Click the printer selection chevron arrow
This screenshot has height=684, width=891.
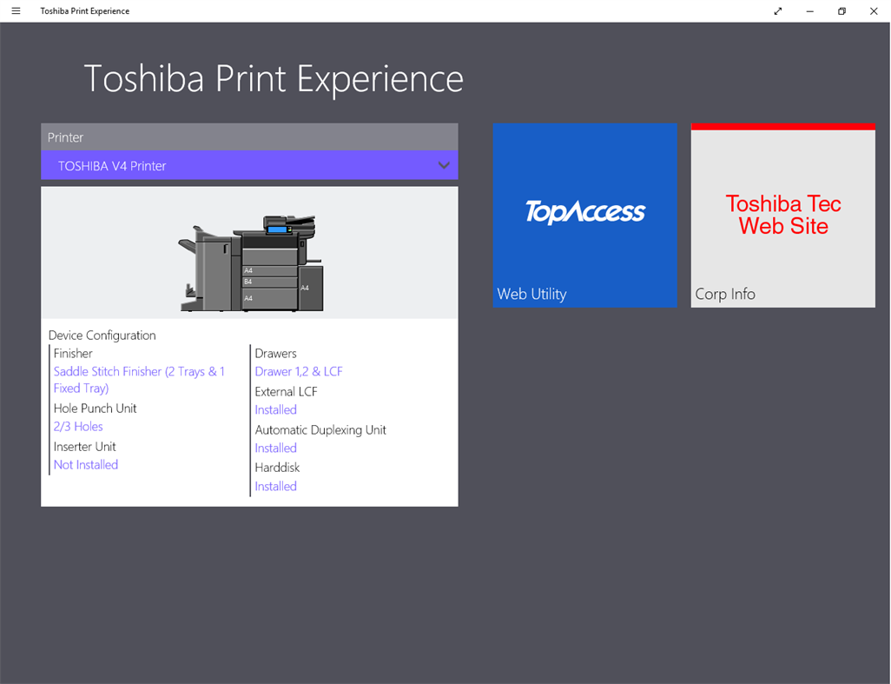tap(444, 165)
